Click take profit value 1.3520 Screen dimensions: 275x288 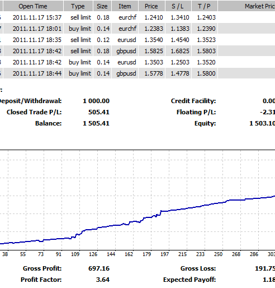click(x=206, y=62)
